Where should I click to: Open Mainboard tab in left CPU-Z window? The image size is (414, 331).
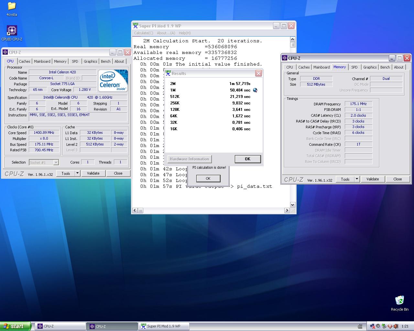point(42,61)
